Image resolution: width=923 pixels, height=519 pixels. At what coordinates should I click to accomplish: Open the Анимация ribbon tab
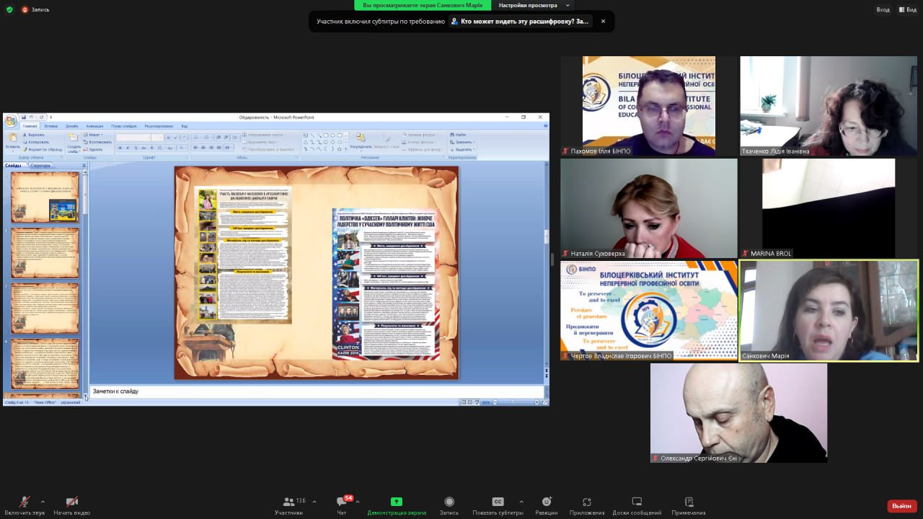[x=94, y=126]
